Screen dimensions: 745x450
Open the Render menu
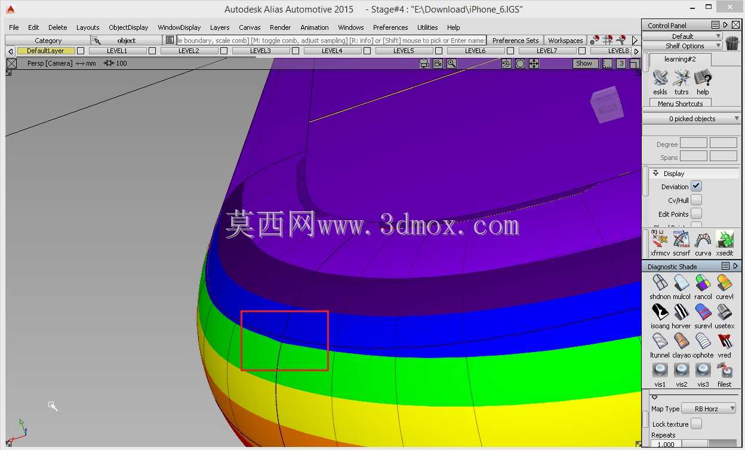[x=280, y=27]
